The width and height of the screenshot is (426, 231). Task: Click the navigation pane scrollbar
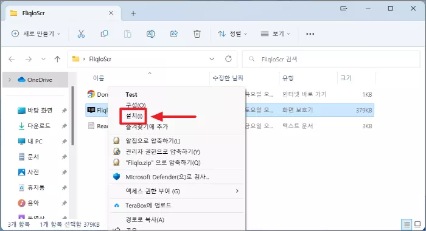click(72, 116)
